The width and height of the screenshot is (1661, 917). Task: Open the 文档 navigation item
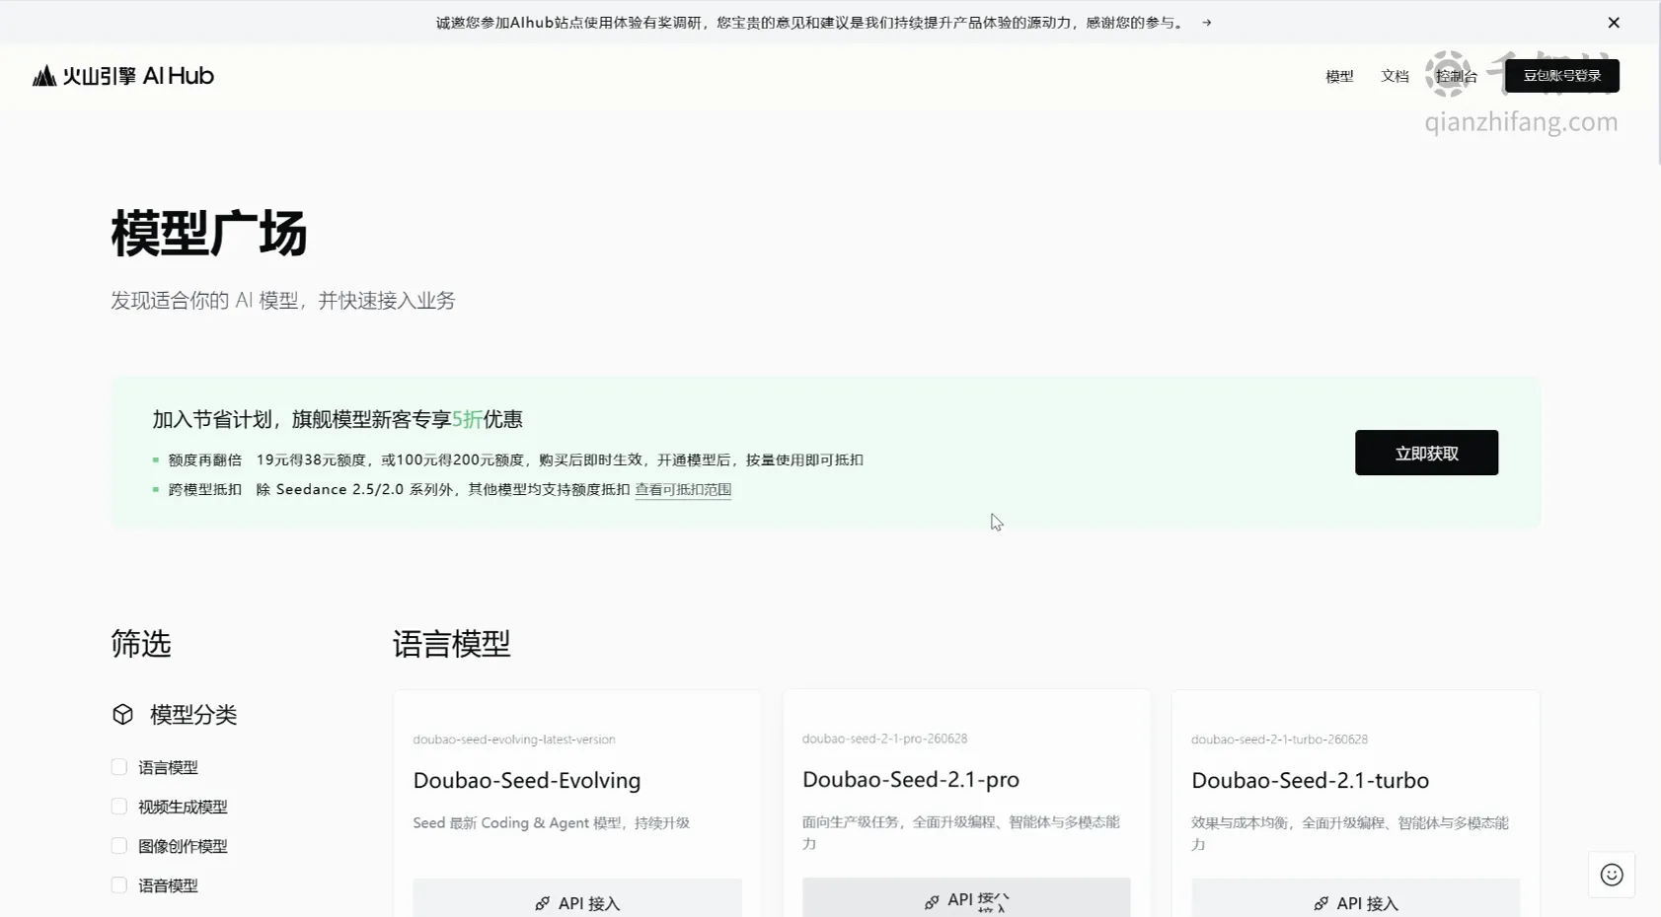pyautogui.click(x=1395, y=76)
